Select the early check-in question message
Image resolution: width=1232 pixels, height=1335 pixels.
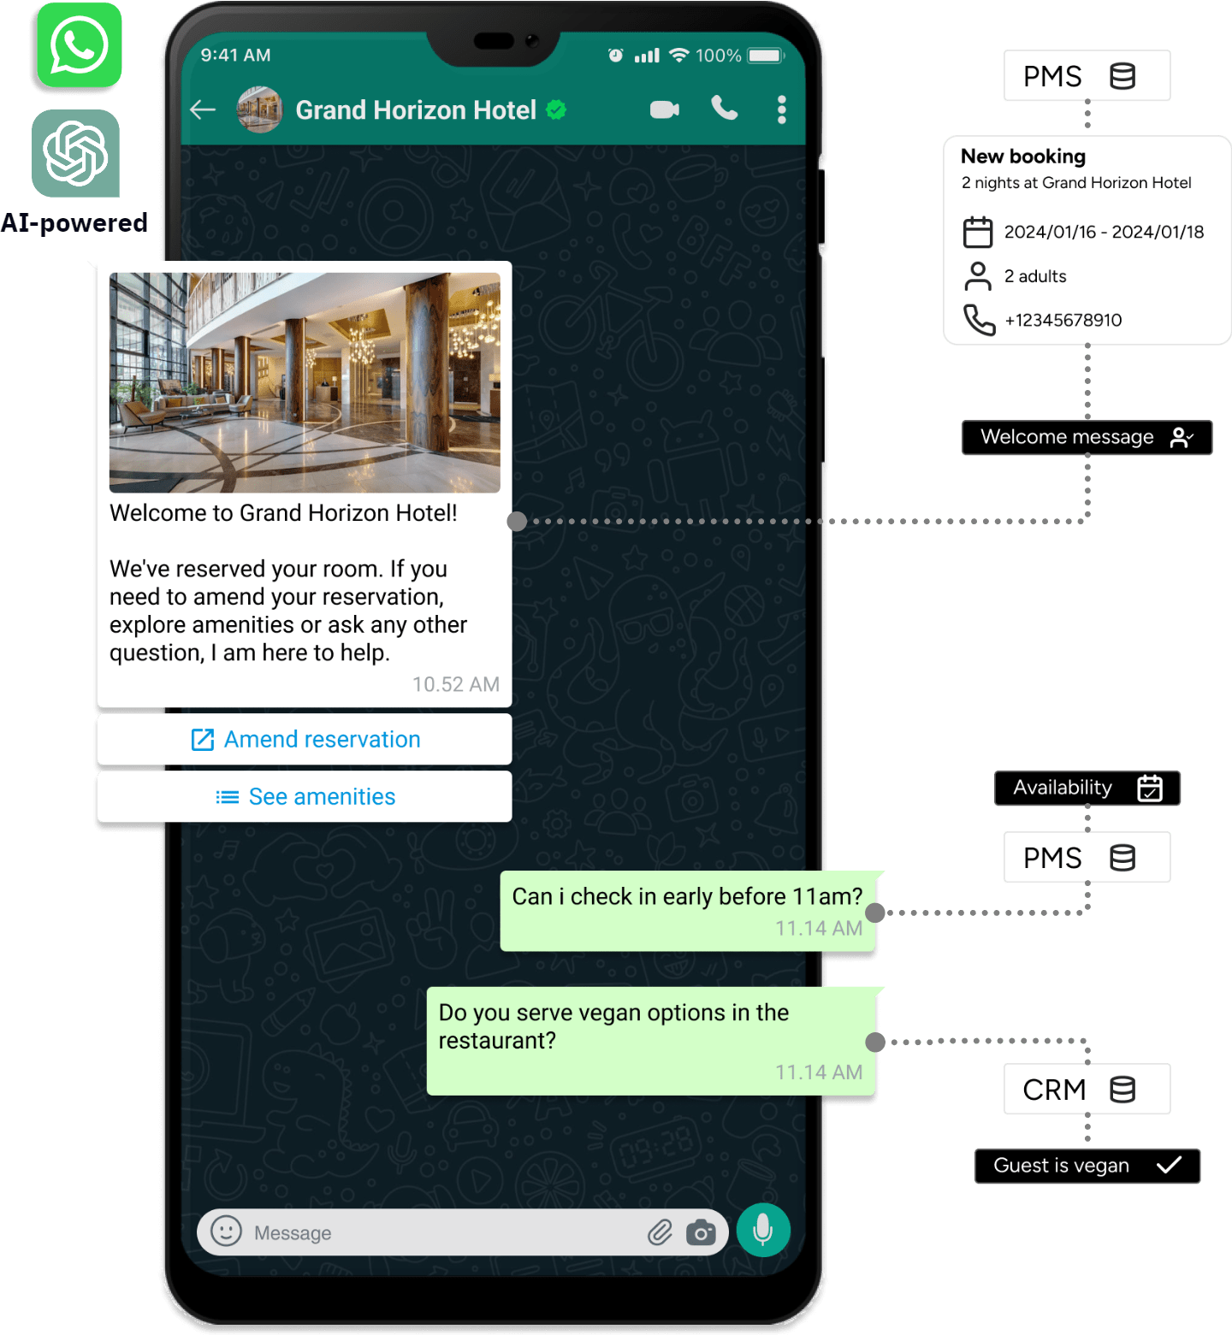688,911
